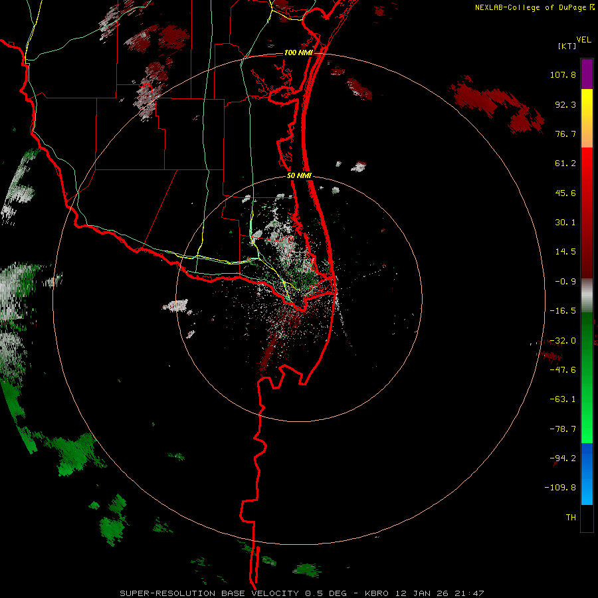Click the 14.5 legend value

[565, 252]
